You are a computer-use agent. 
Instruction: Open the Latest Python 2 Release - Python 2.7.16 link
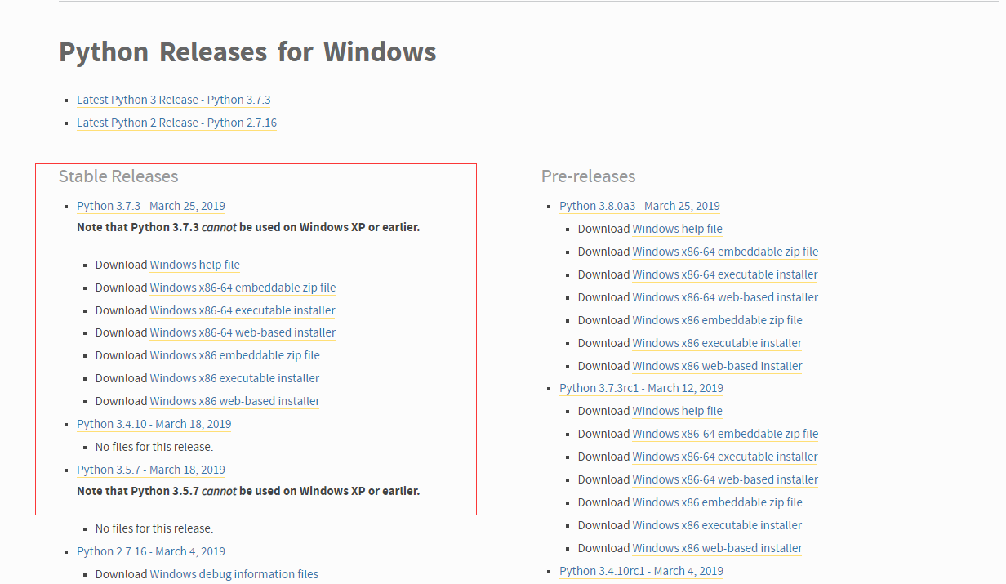(177, 123)
